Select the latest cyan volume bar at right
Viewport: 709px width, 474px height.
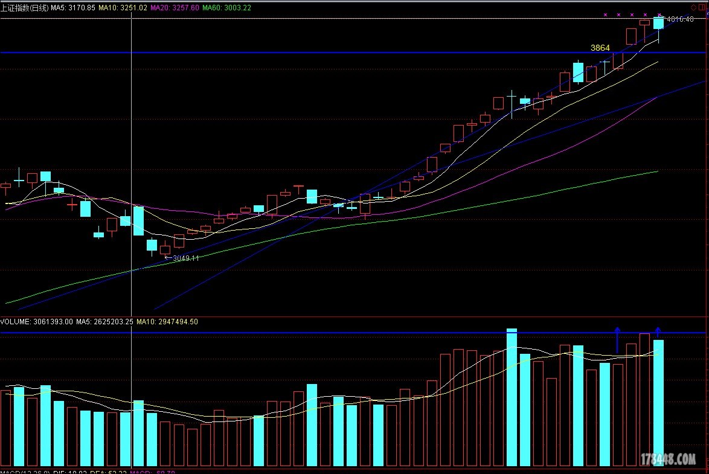click(658, 403)
